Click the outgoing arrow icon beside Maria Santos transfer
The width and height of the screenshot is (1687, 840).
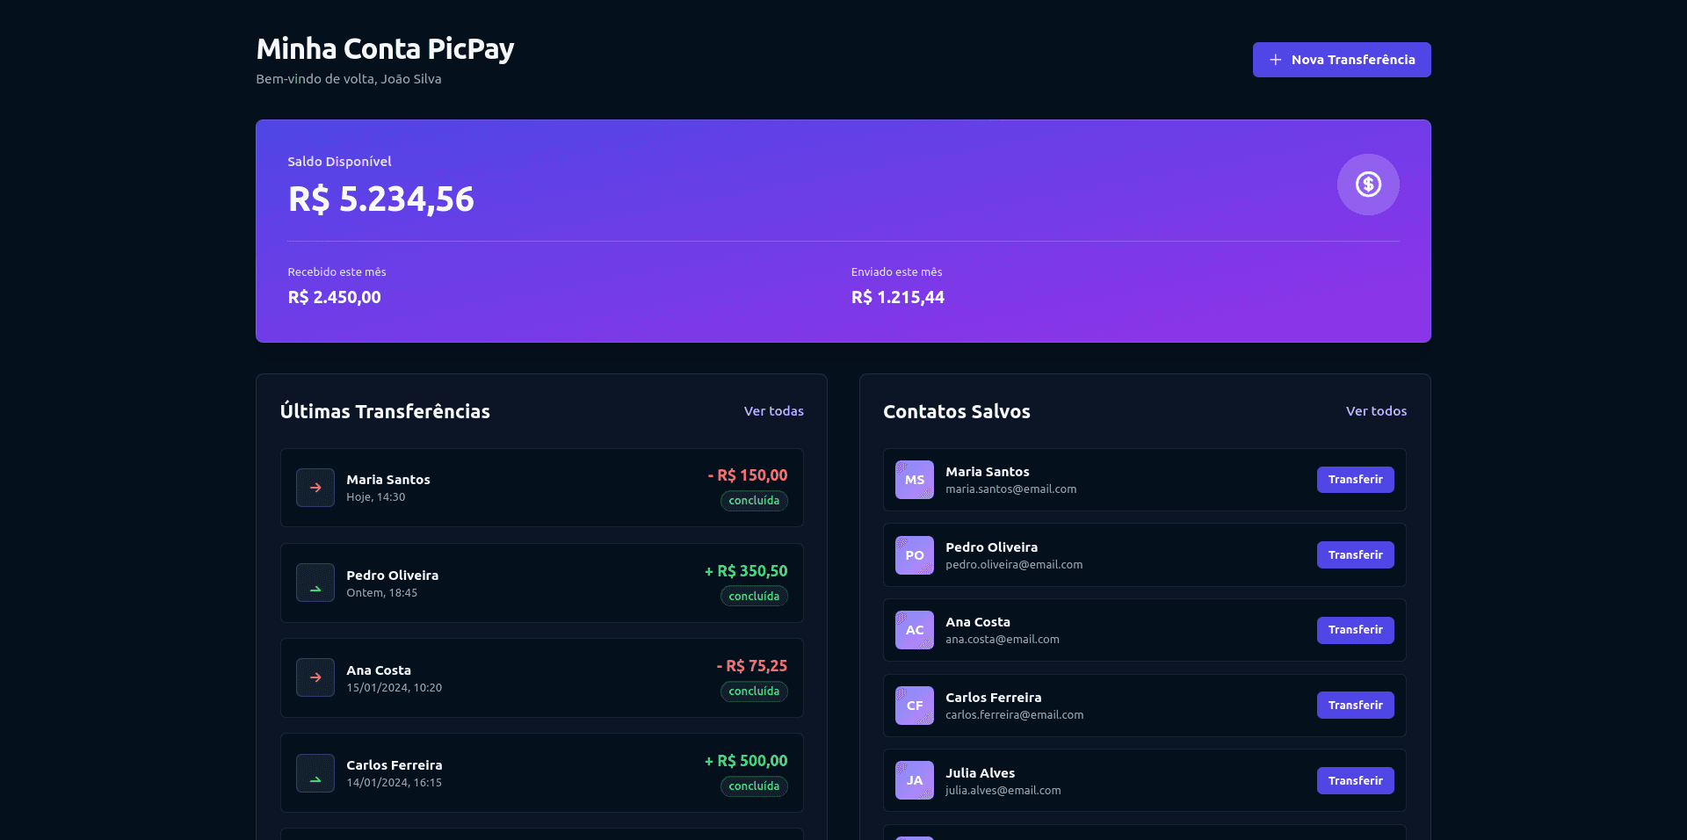coord(315,488)
